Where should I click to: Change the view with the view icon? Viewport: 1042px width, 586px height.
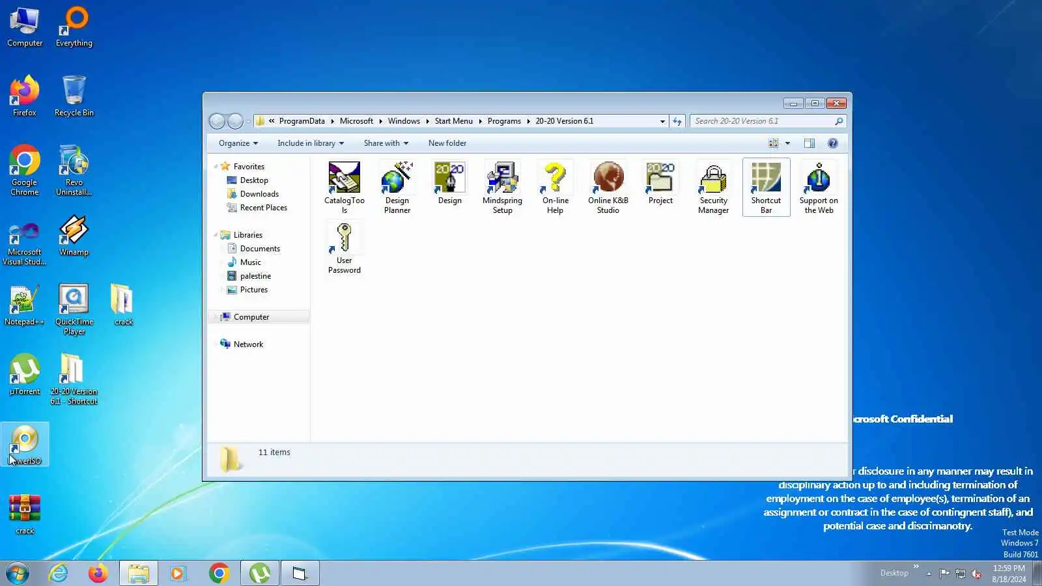click(x=773, y=143)
